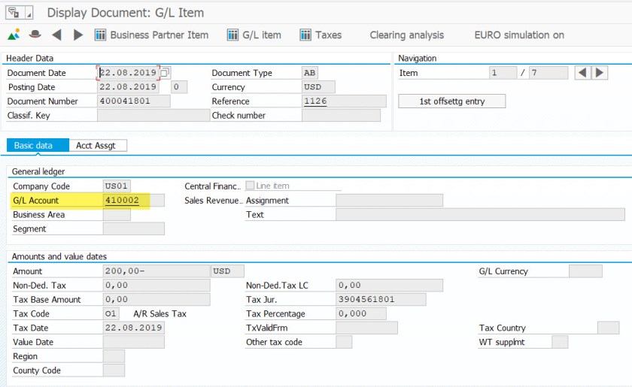Click the 1st offsettg entry button

pos(452,101)
